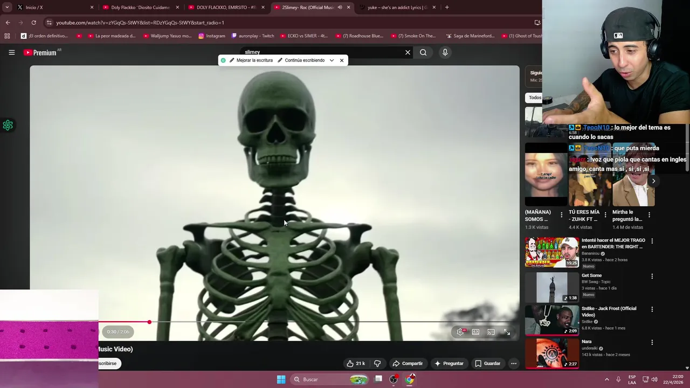Viewport: 690px width, 388px height.
Task: Start voice search with microphone icon
Action: (445, 52)
